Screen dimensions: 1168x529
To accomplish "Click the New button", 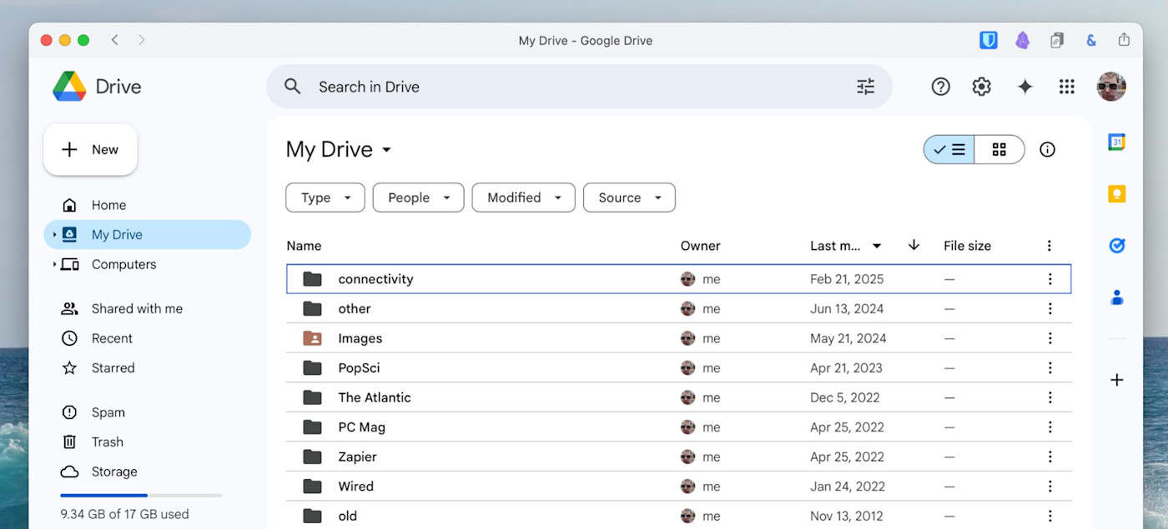I will click(x=90, y=150).
